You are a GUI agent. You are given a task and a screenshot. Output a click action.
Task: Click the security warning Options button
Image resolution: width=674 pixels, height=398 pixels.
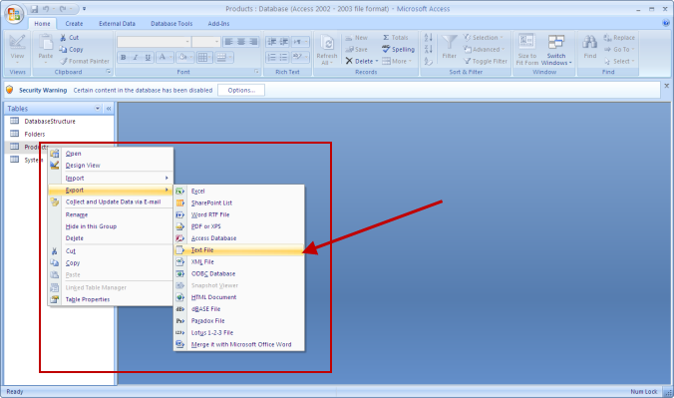(241, 90)
